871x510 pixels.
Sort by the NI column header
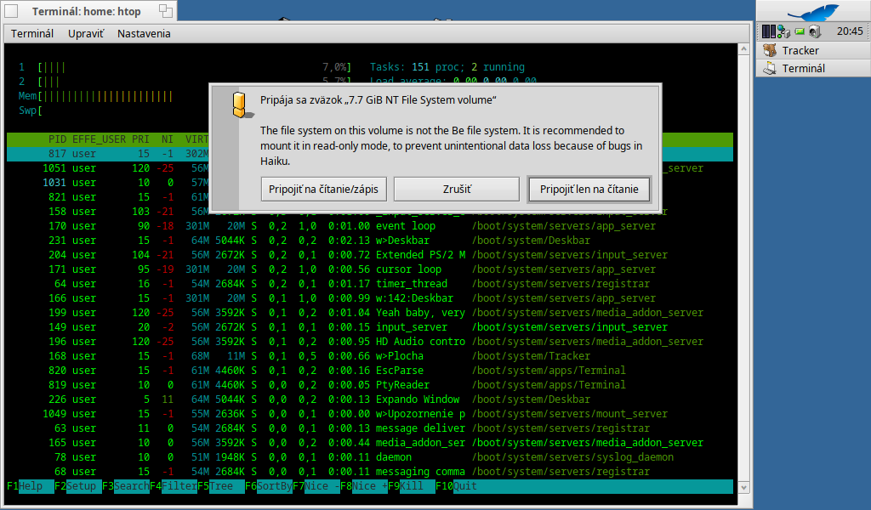tap(168, 139)
